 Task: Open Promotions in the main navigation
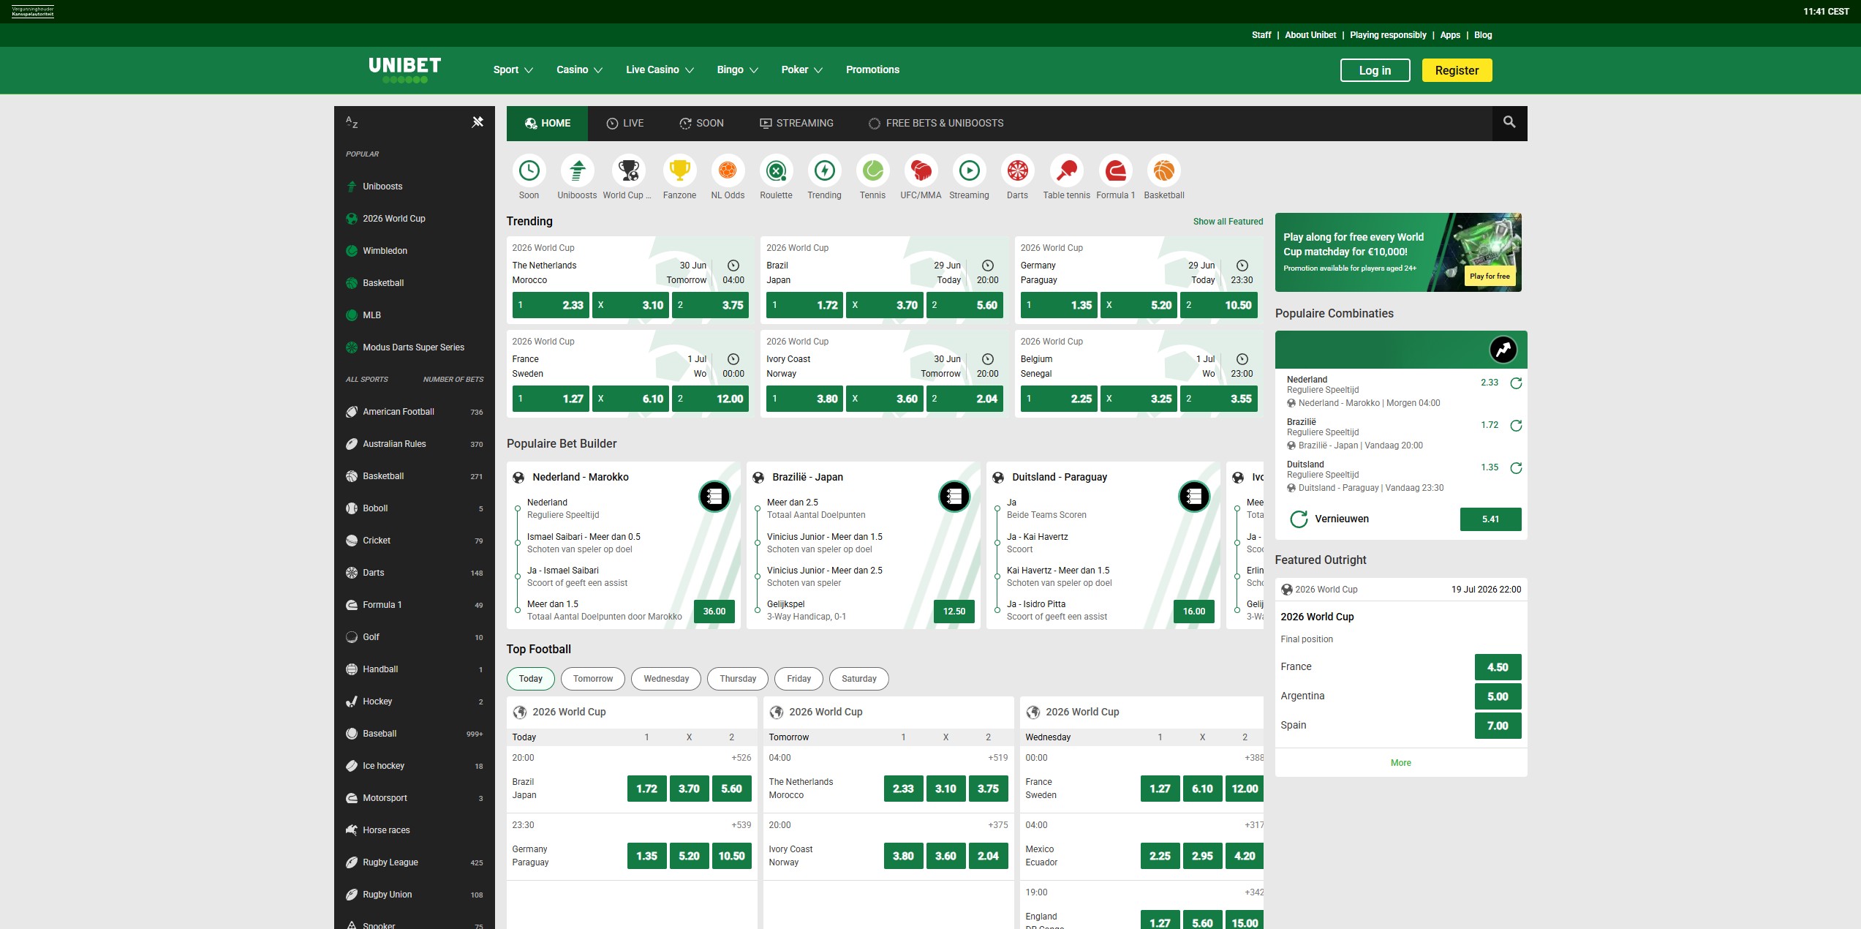pos(872,69)
